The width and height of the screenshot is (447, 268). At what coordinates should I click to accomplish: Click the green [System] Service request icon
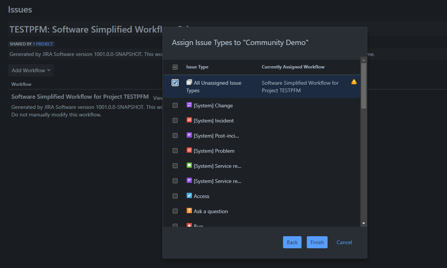(188, 166)
